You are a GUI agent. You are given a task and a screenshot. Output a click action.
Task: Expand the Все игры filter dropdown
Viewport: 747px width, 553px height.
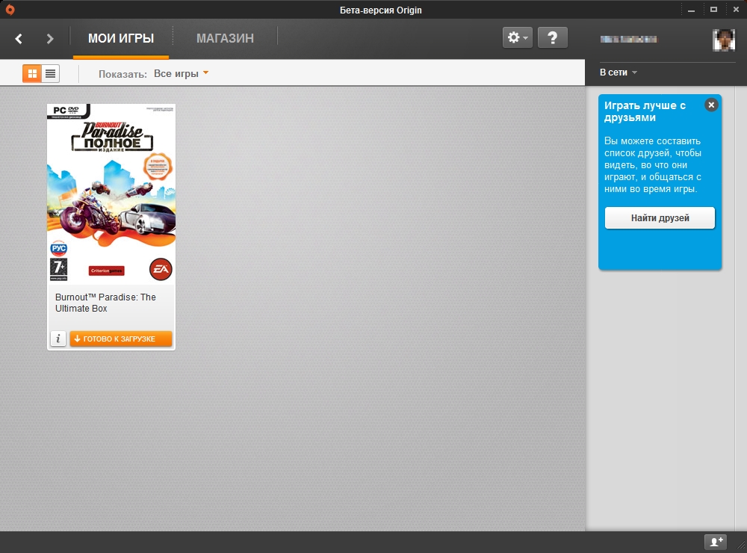tap(181, 73)
